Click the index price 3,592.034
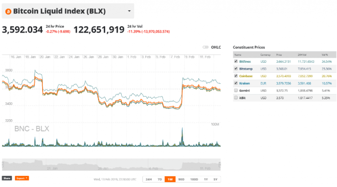337x187 pixels. (22, 30)
